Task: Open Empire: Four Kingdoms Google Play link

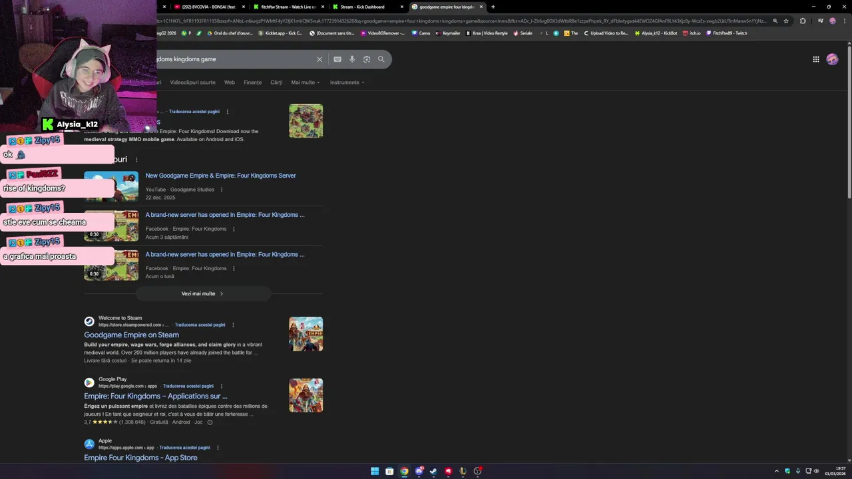Action: pos(156,396)
